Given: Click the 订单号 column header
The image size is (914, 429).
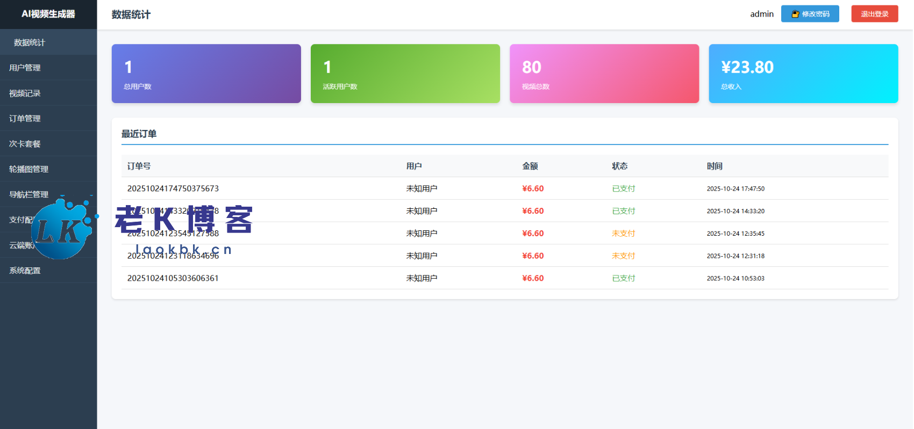Looking at the screenshot, I should (x=139, y=166).
